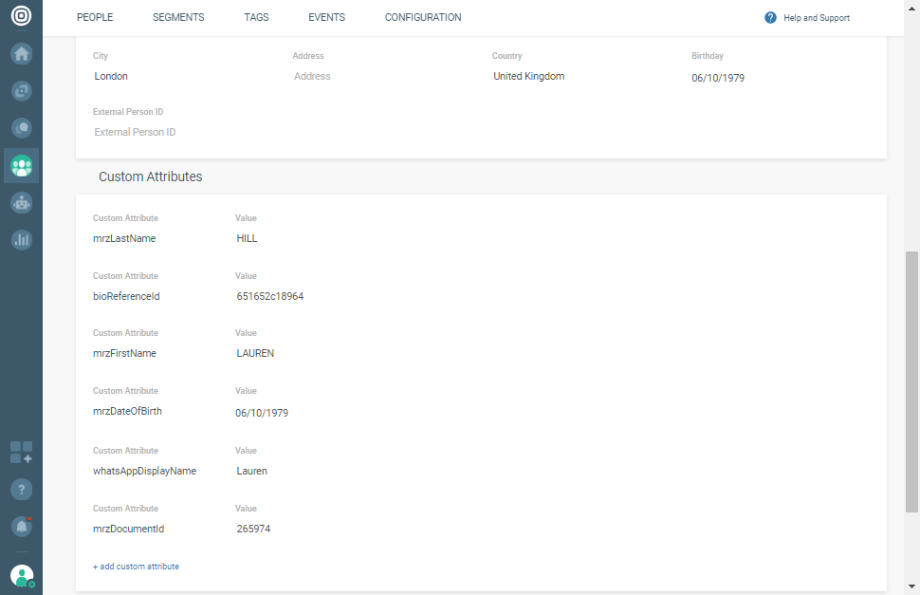Select the People module sidebar icon
The width and height of the screenshot is (920, 595).
point(21,165)
